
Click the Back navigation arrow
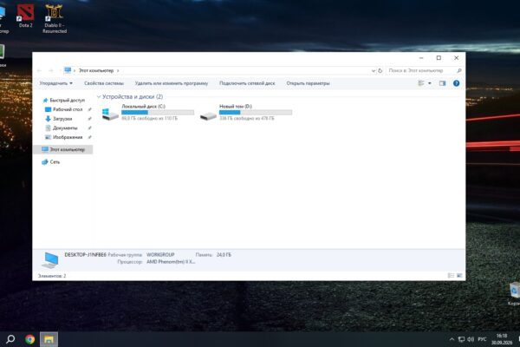pyautogui.click(x=40, y=71)
